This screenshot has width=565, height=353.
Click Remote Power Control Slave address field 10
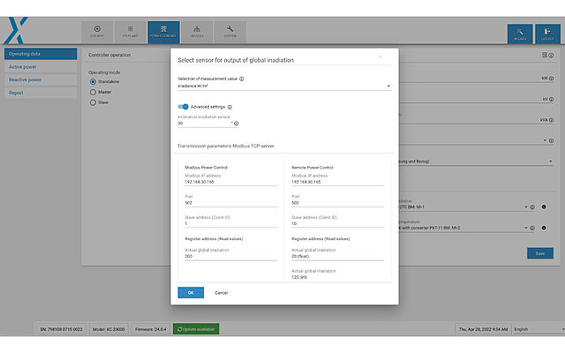(337, 223)
